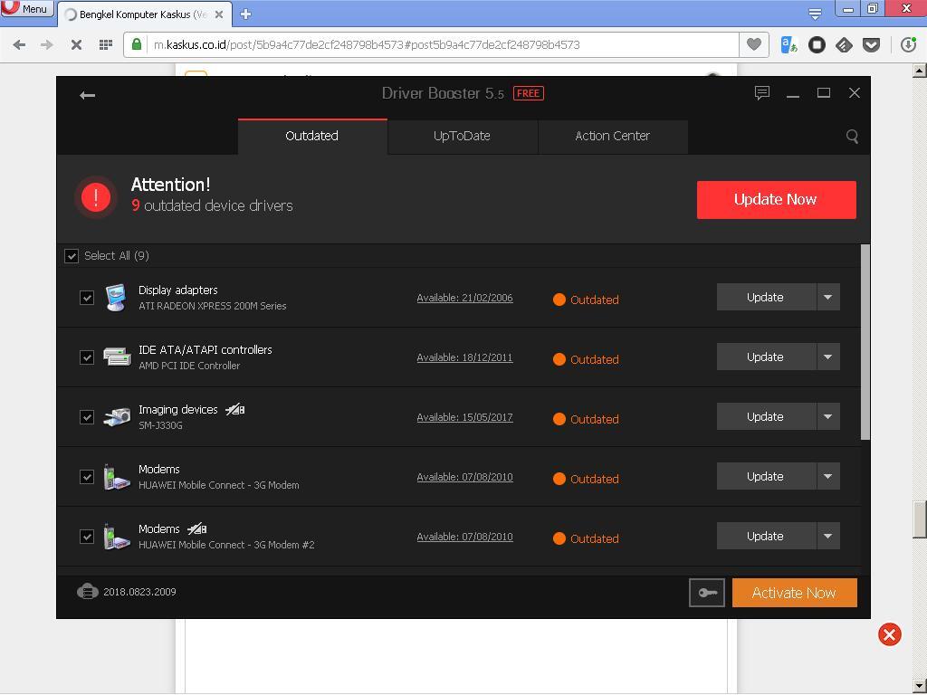This screenshot has width=927, height=695.
Task: Click the red attention warning icon
Action: coord(96,196)
